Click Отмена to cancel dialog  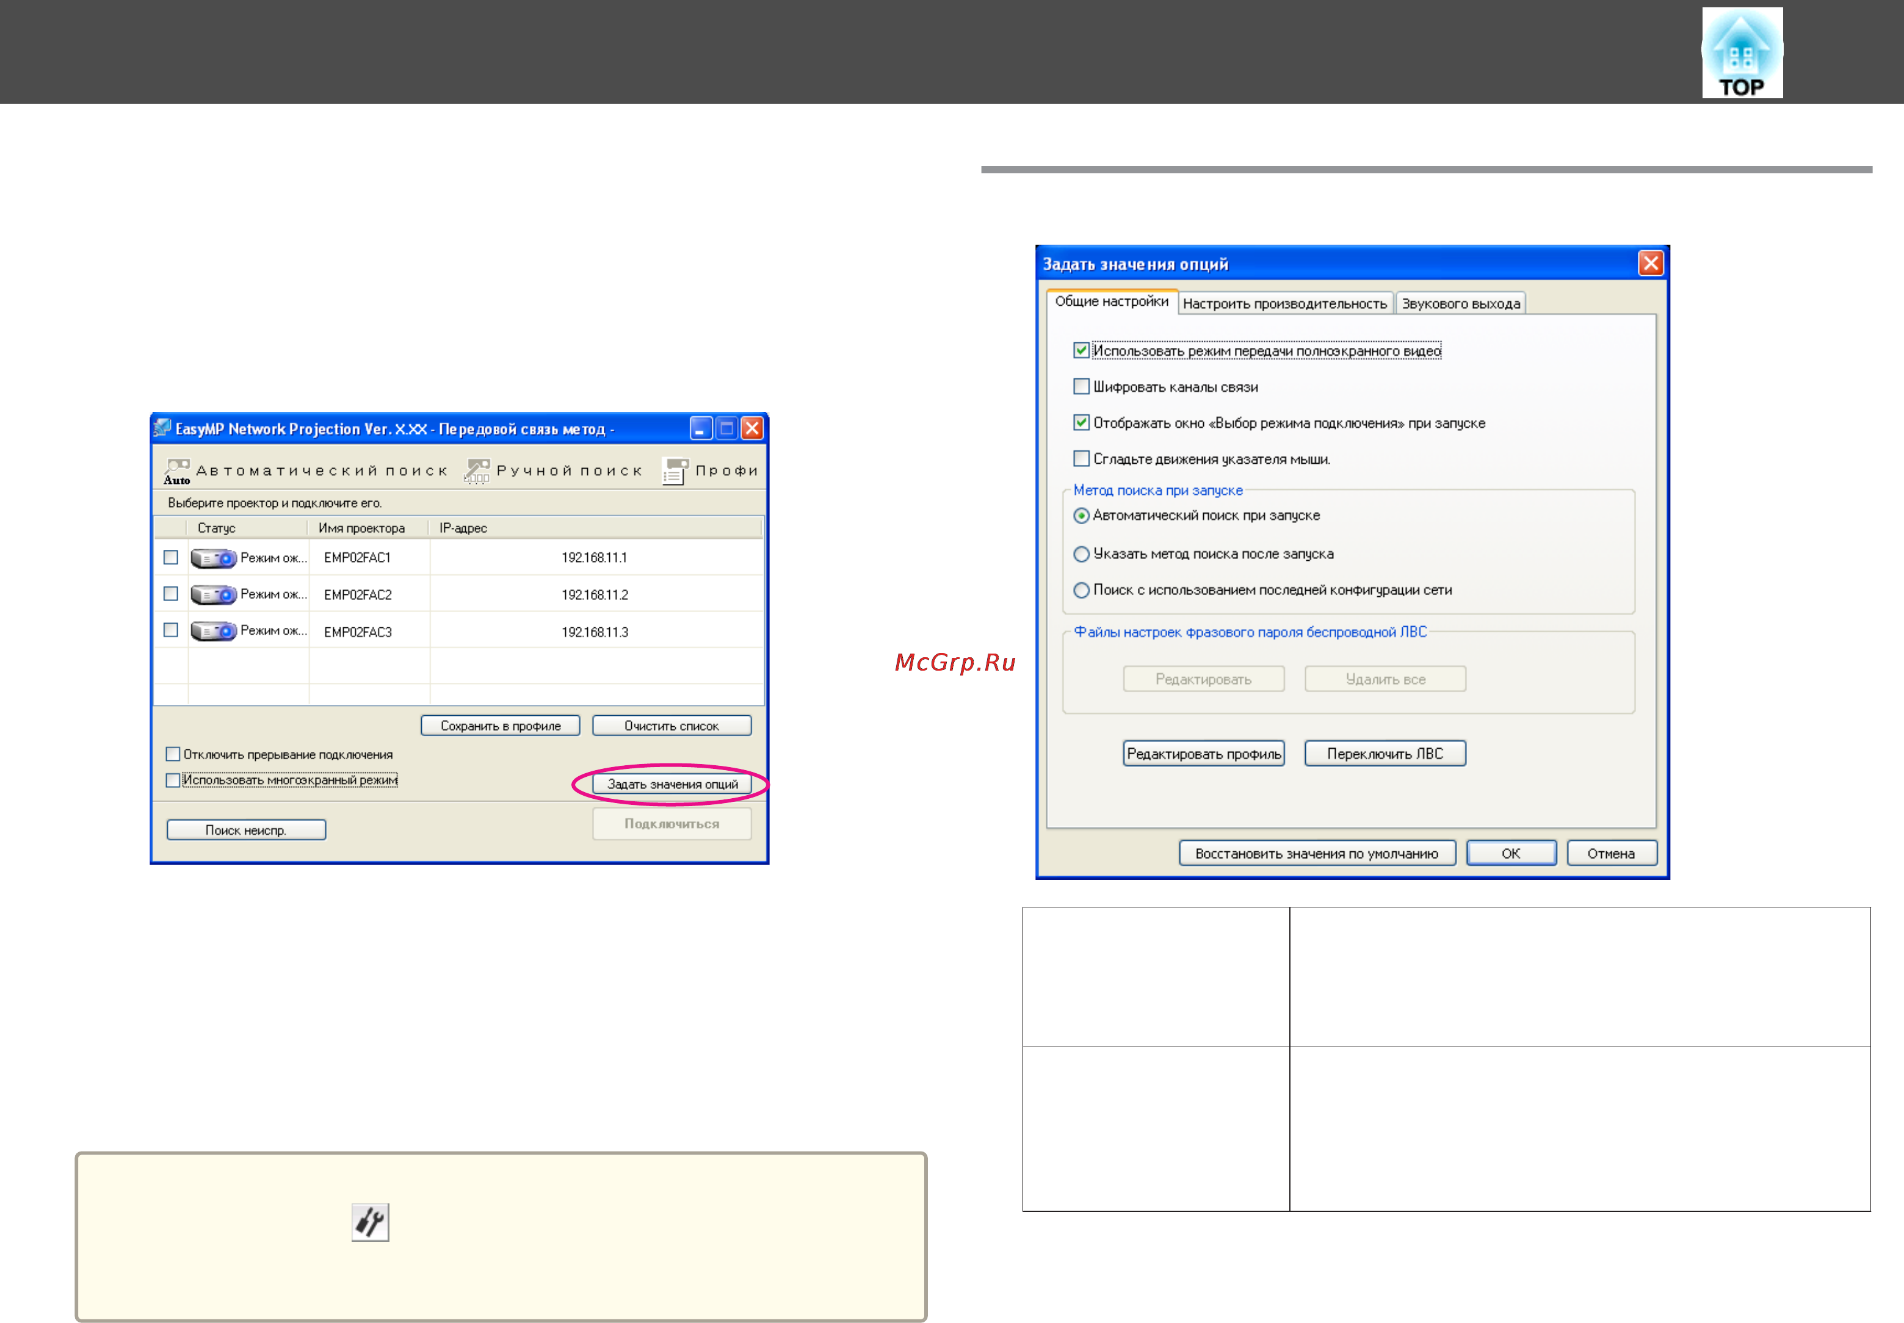pos(1611,853)
